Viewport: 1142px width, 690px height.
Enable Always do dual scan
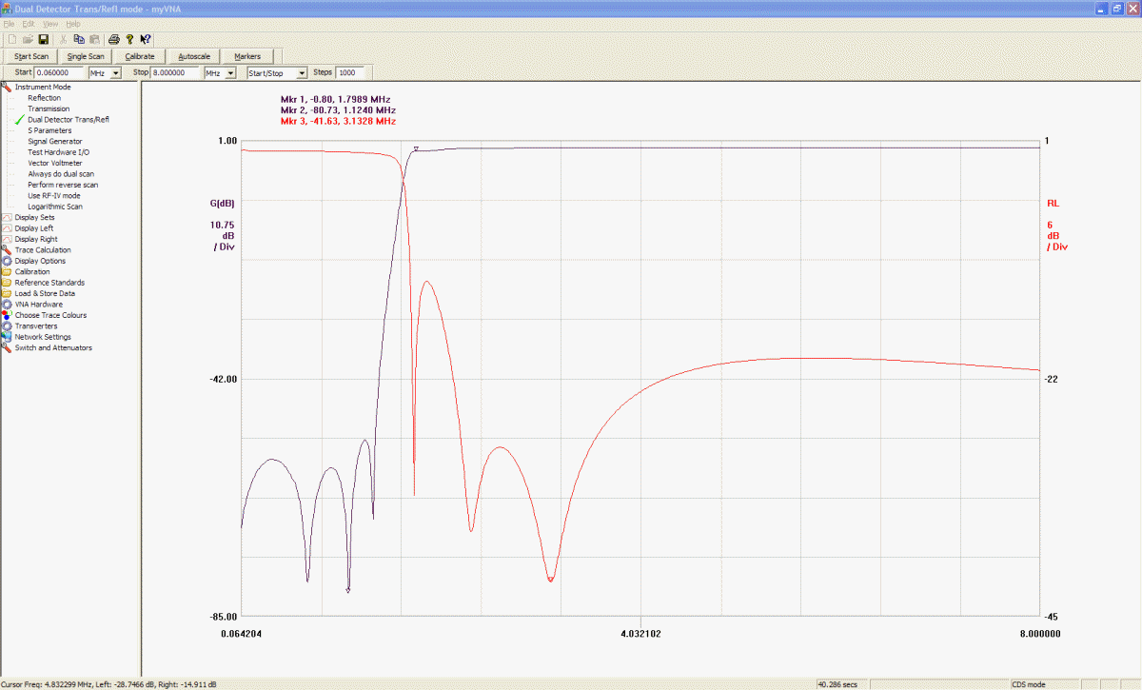pyautogui.click(x=61, y=174)
